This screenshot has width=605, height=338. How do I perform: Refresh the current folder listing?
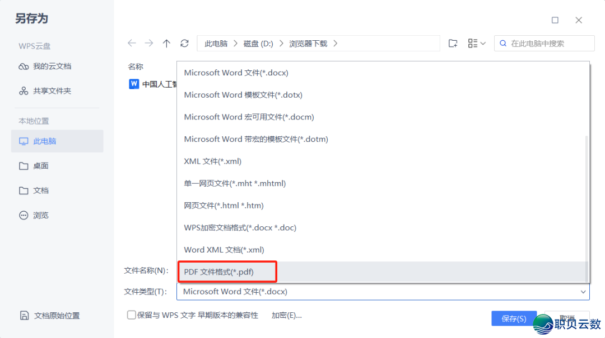184,43
